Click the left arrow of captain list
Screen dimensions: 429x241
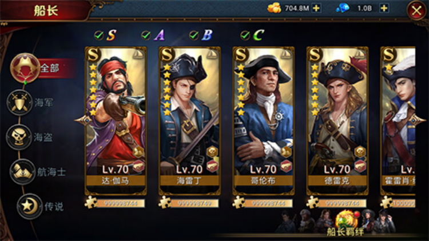(82, 120)
